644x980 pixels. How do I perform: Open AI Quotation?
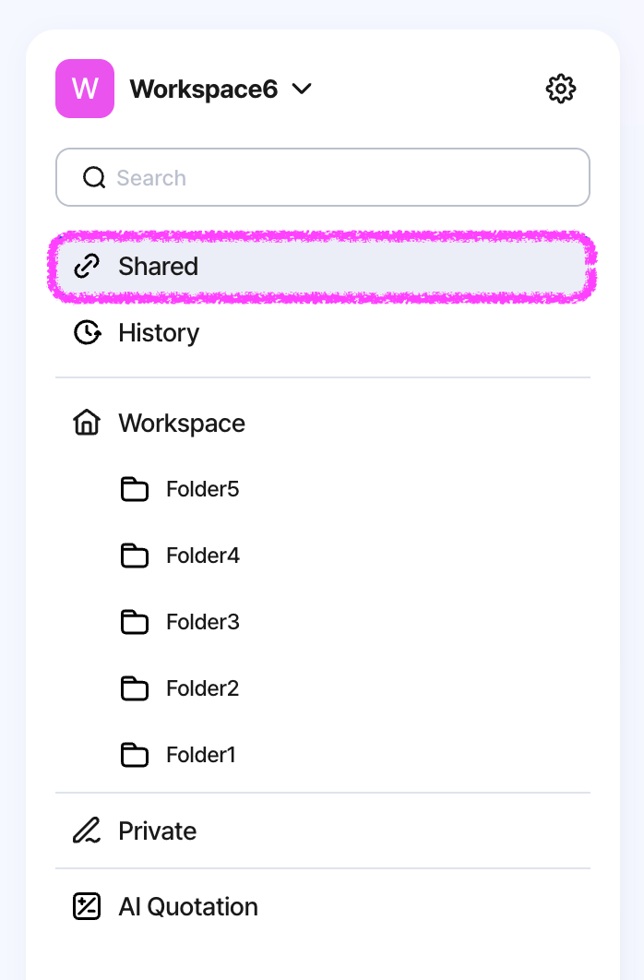click(x=323, y=906)
